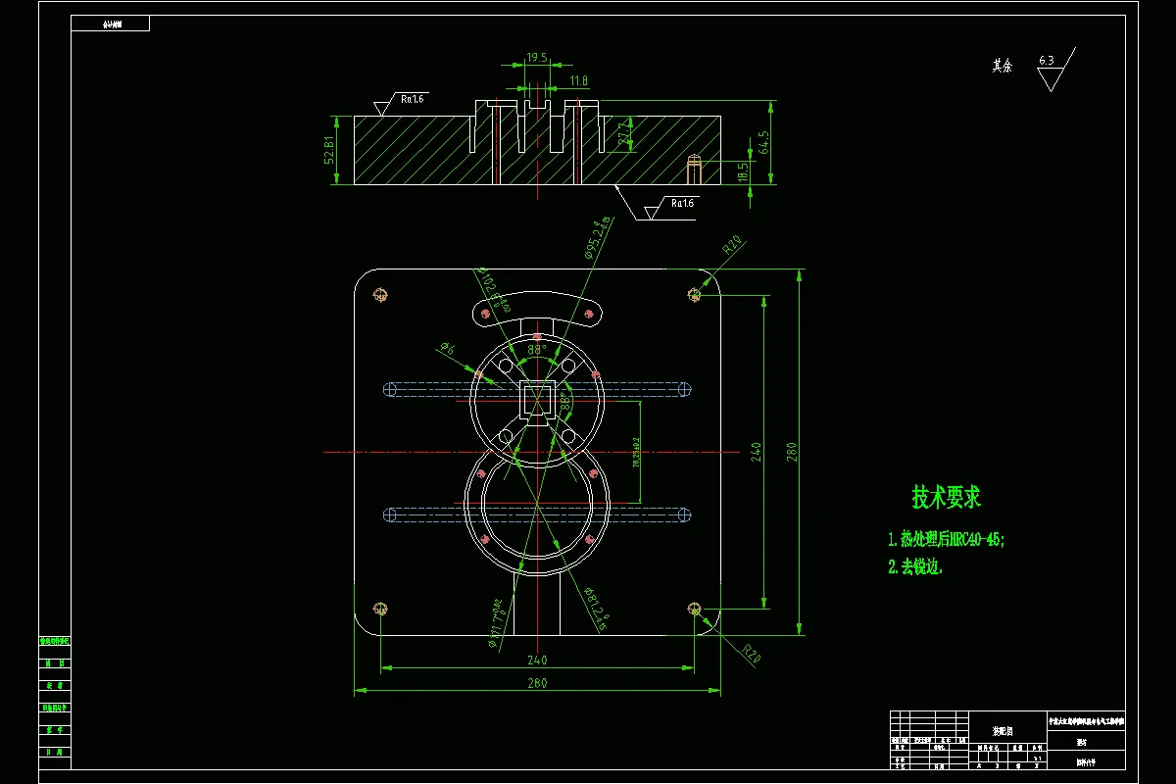Click the bottom right mounting hole
The width and height of the screenshot is (1176, 784).
tap(695, 609)
